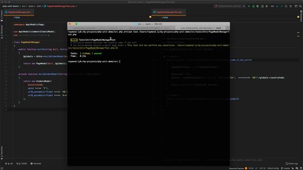Click '$countryCode,' line in left editor
This screenshot has height=170, width=303.
[36, 85]
